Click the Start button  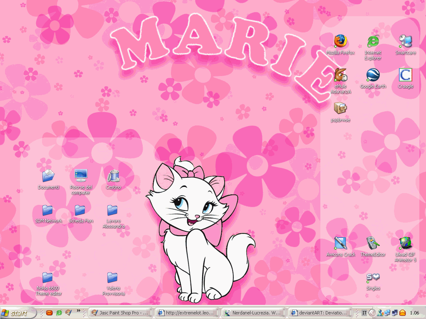point(18,313)
